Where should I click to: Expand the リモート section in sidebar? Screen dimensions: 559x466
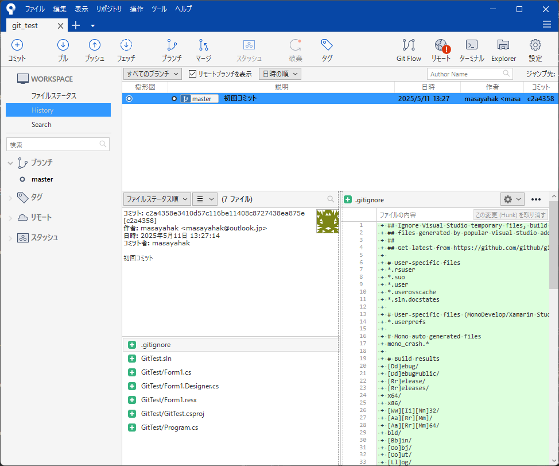(10, 218)
